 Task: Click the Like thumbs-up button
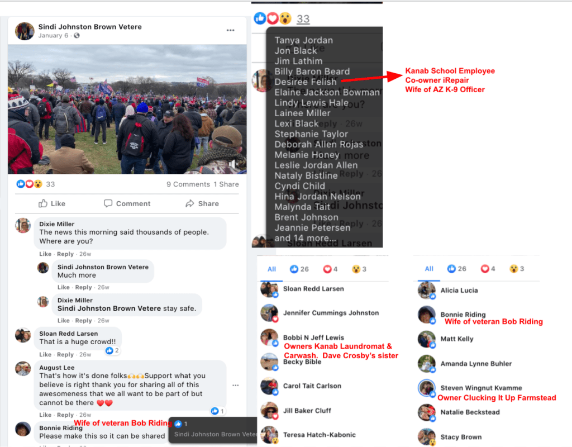tap(52, 203)
